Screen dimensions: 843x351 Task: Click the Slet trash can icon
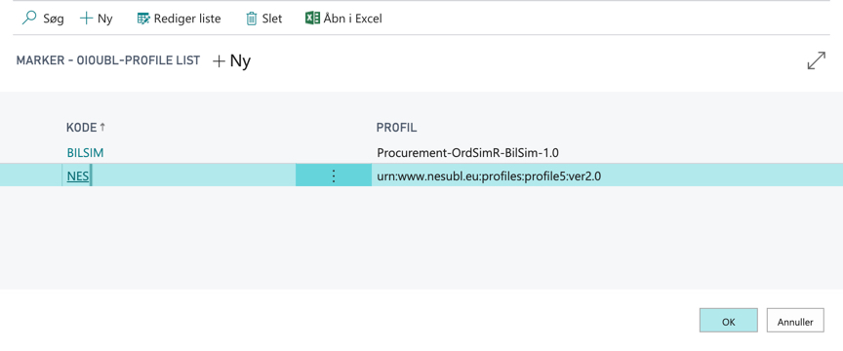pyautogui.click(x=252, y=19)
